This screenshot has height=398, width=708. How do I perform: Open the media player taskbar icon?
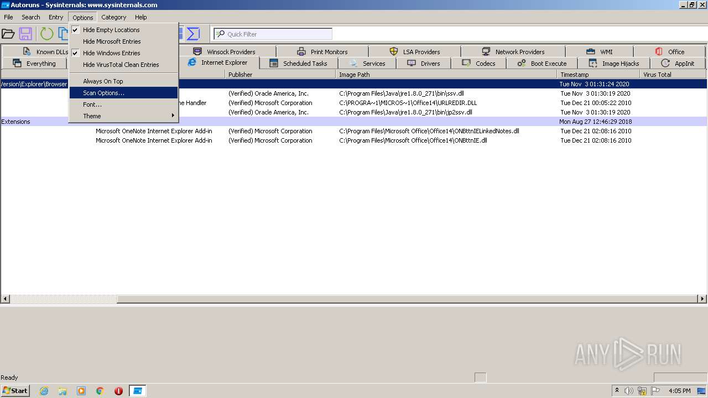click(81, 391)
